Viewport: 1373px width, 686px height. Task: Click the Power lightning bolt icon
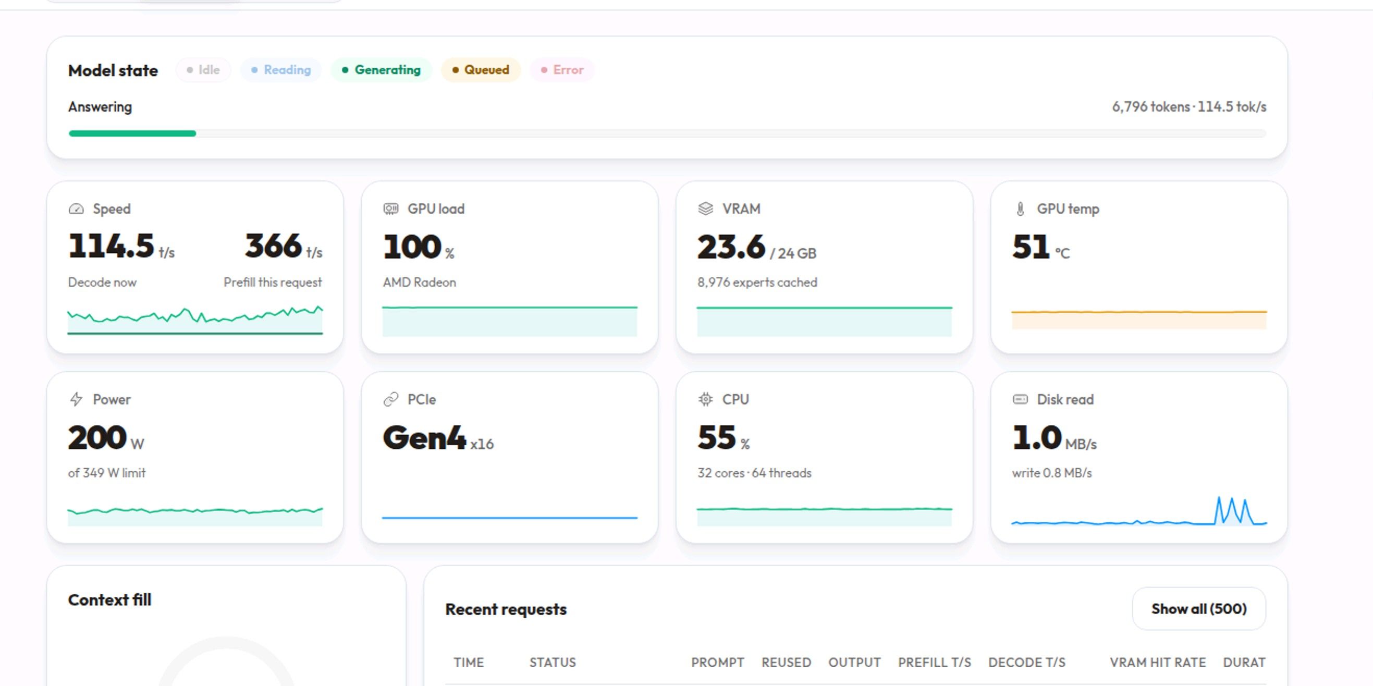pyautogui.click(x=76, y=399)
